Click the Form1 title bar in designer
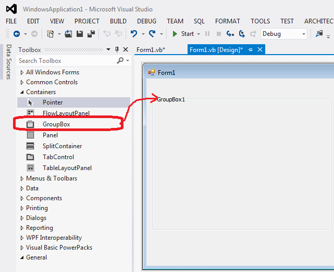 (238, 73)
